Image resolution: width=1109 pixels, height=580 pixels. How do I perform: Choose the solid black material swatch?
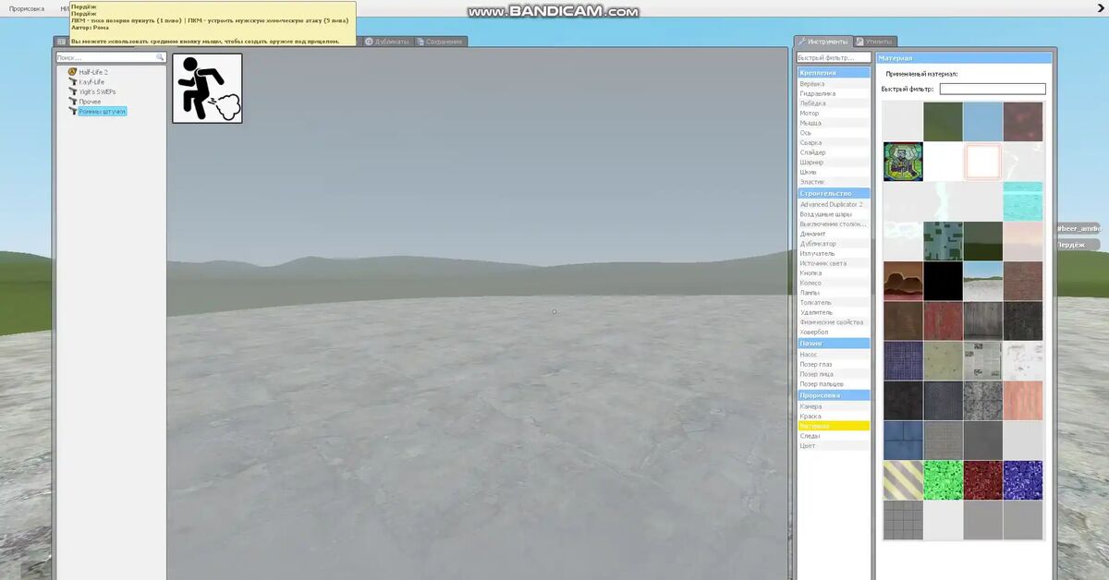click(x=943, y=281)
